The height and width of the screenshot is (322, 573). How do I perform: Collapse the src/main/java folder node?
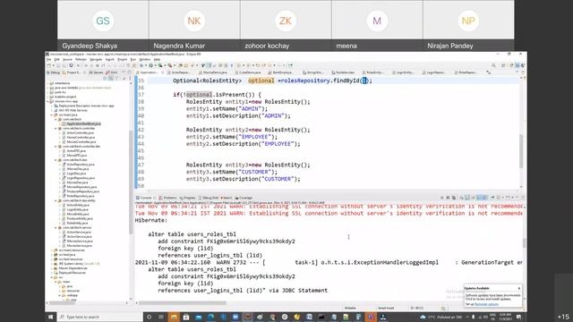click(x=52, y=114)
